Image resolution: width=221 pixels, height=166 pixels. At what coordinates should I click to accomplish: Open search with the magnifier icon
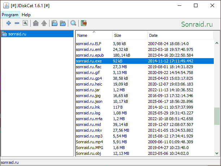point(73,23)
